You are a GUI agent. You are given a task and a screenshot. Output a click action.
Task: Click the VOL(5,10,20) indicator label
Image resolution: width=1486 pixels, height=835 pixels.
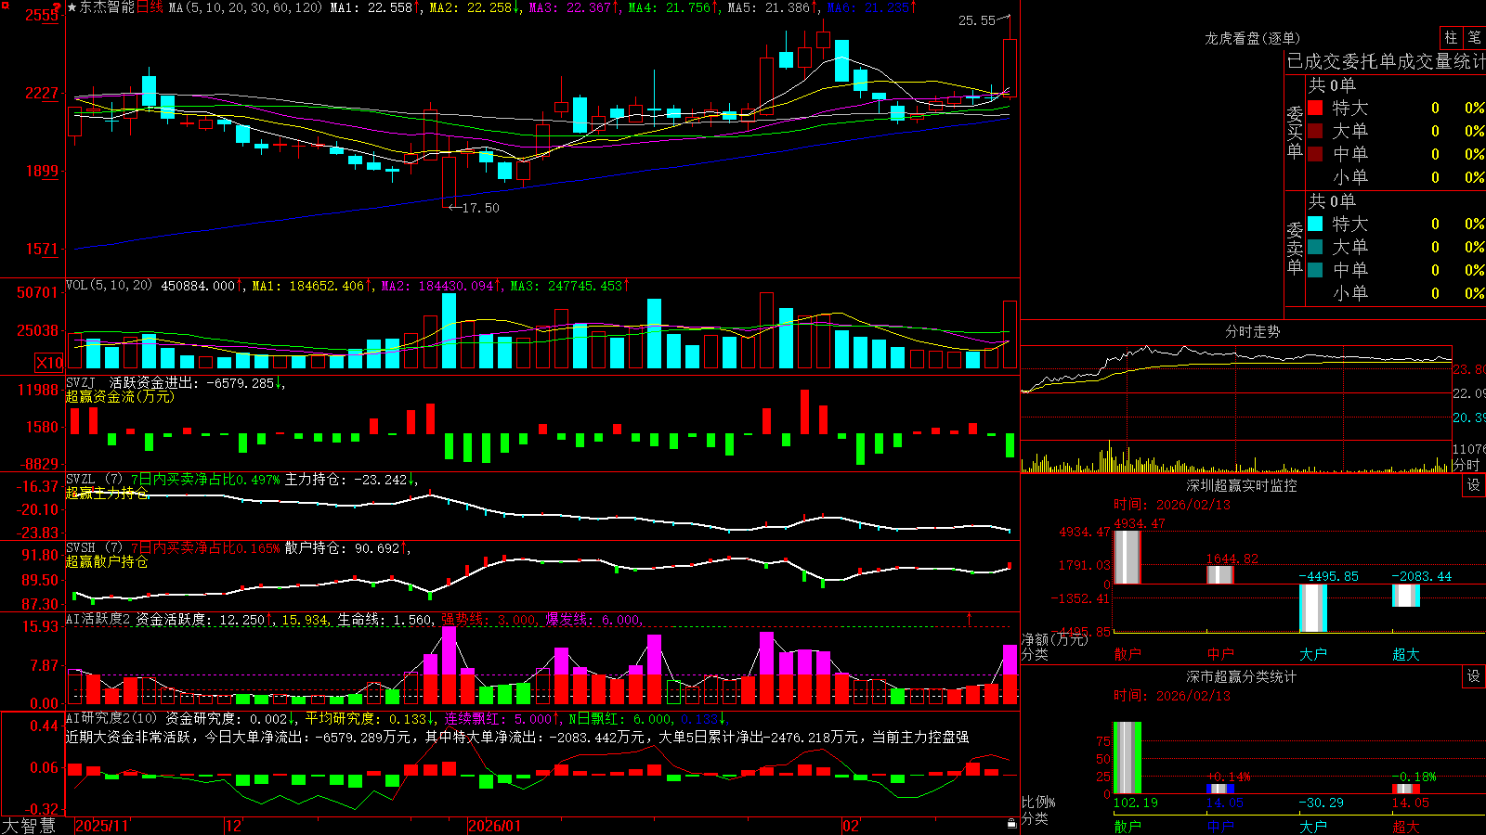(109, 285)
